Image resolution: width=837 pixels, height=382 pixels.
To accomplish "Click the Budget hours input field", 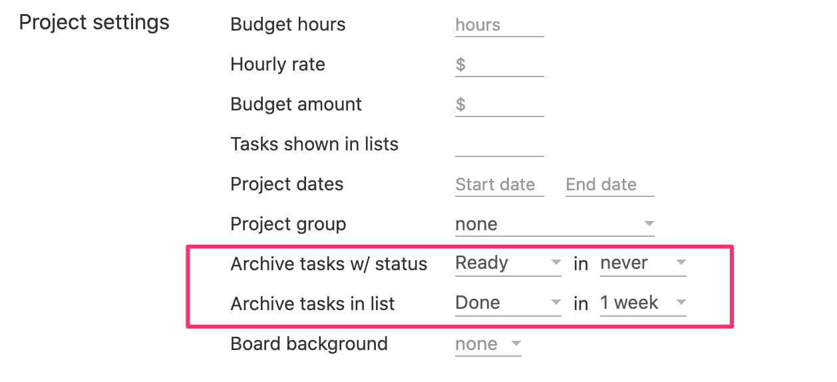I will coord(499,25).
